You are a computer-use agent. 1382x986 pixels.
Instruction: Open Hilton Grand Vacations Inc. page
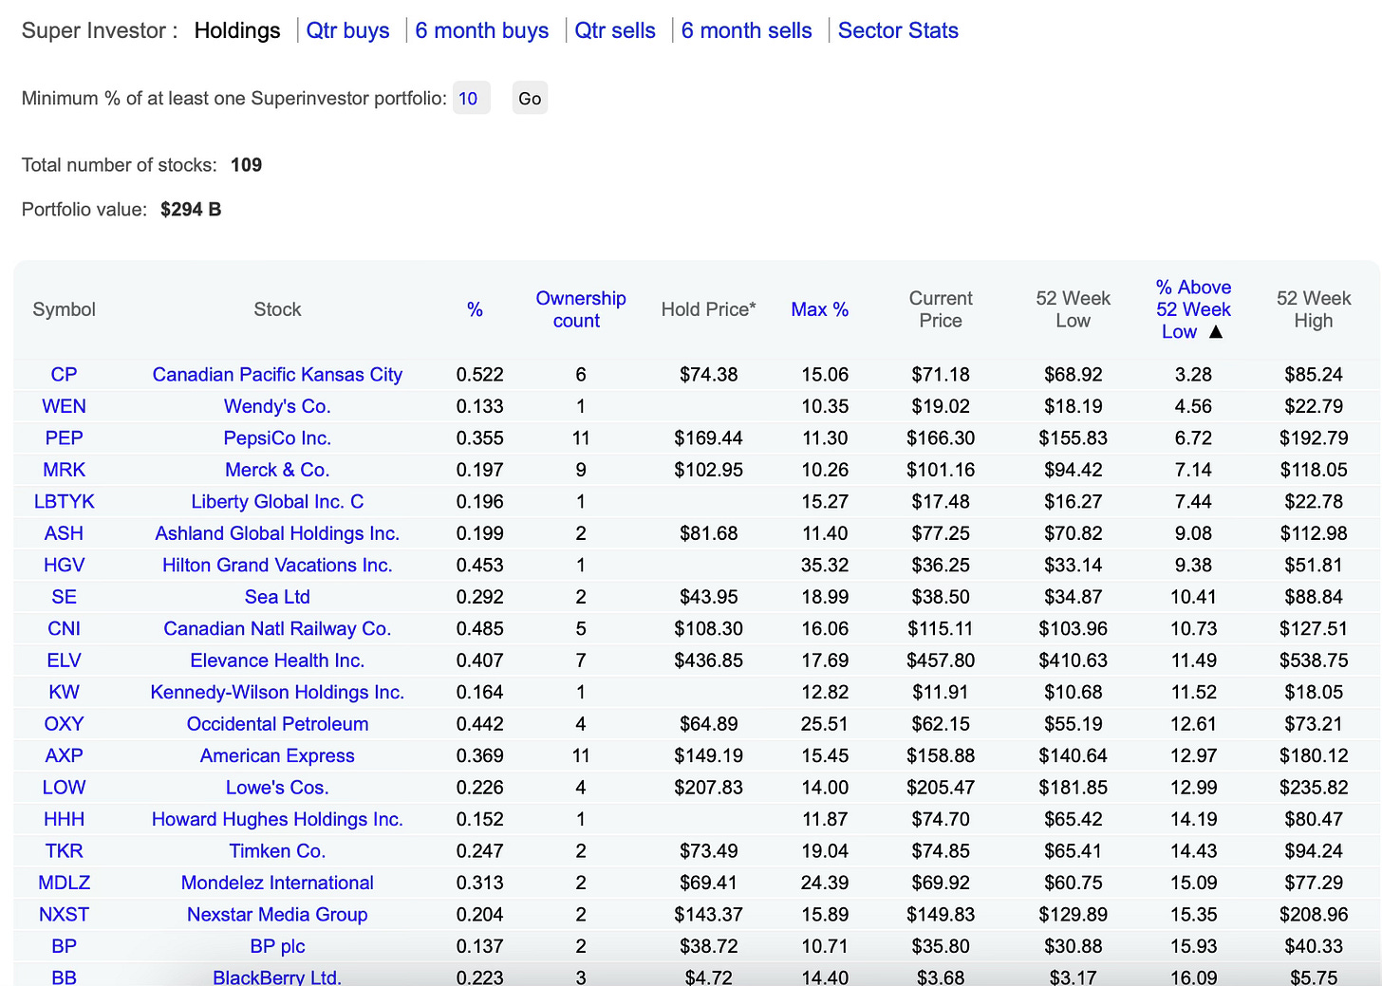[277, 565]
